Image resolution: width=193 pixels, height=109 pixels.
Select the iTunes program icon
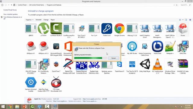183,28
